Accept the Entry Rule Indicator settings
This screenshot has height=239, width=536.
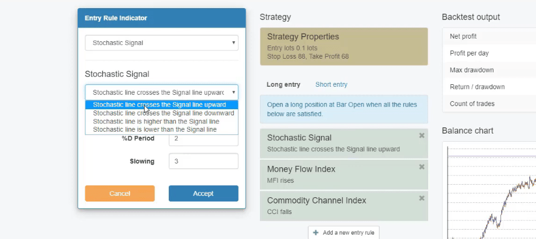[x=203, y=193]
